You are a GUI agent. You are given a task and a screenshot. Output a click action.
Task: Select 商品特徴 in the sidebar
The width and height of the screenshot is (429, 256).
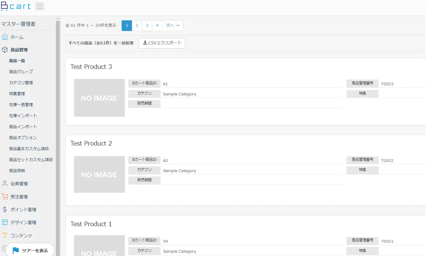tap(17, 171)
